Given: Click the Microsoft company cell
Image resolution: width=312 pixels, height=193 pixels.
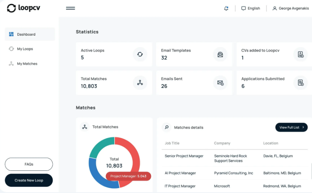Looking at the screenshot, I should (222, 186).
